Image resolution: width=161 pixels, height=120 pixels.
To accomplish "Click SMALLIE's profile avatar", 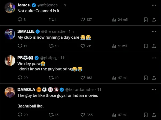I will pyautogui.click(x=10, y=34).
